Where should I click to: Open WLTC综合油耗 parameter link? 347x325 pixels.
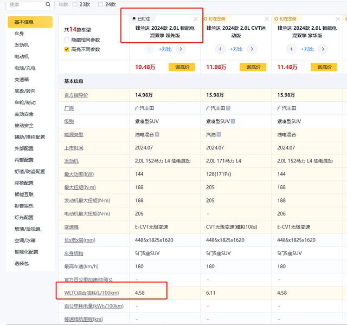92,293
